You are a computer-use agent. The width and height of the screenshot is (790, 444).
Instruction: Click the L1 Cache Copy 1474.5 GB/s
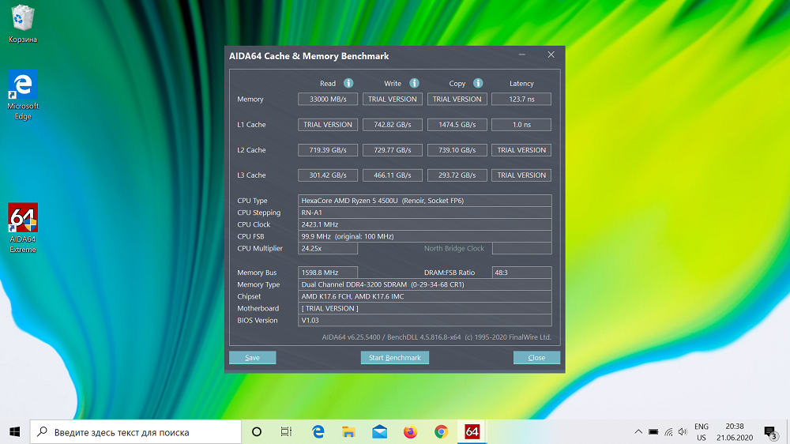pos(457,125)
